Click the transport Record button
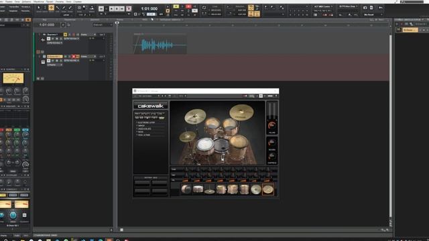The width and height of the screenshot is (429, 241). [129, 9]
